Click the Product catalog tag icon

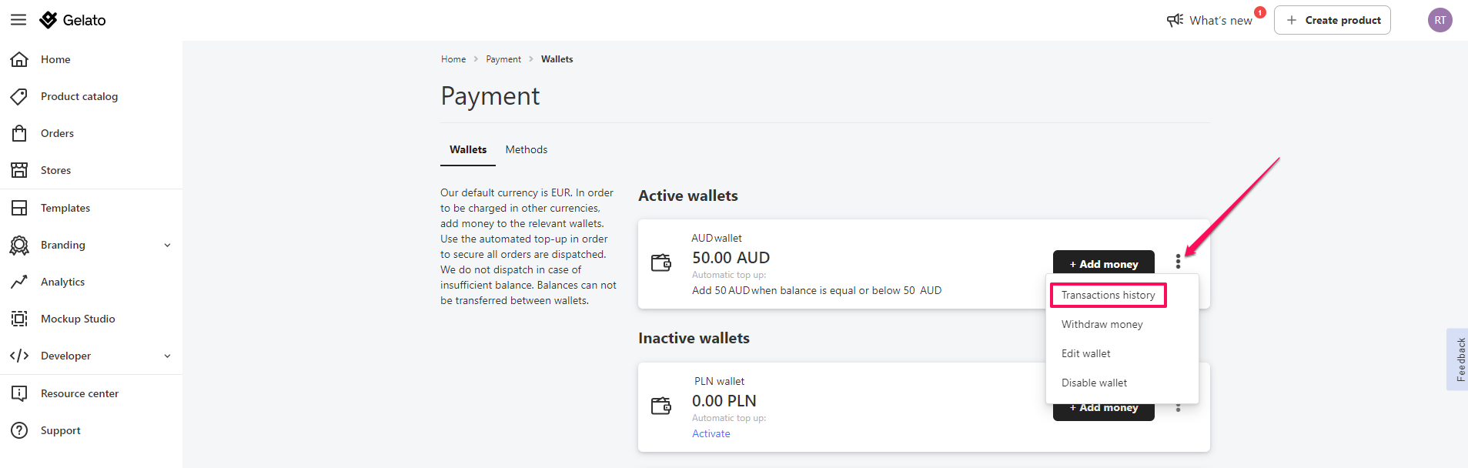pos(19,96)
